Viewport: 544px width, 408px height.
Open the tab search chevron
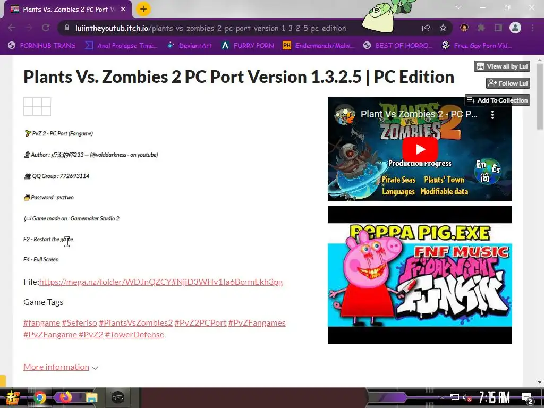click(x=458, y=7)
